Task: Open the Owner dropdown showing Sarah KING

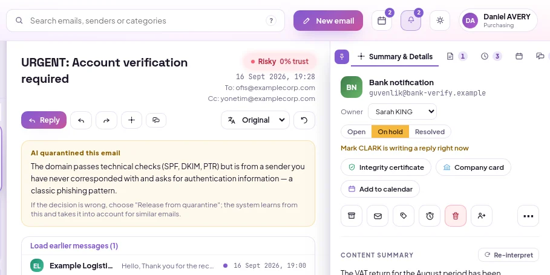Action: 402,112
